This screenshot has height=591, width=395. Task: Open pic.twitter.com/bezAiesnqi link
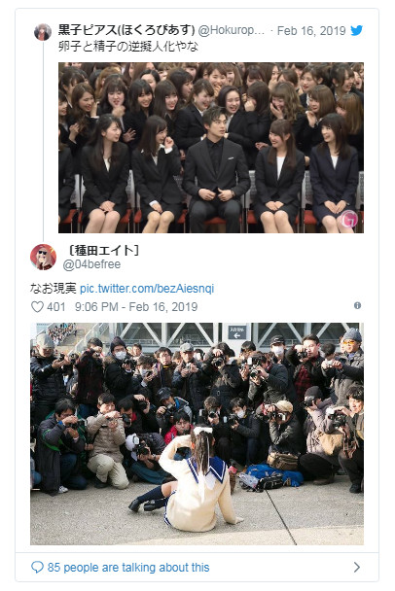[x=147, y=289]
